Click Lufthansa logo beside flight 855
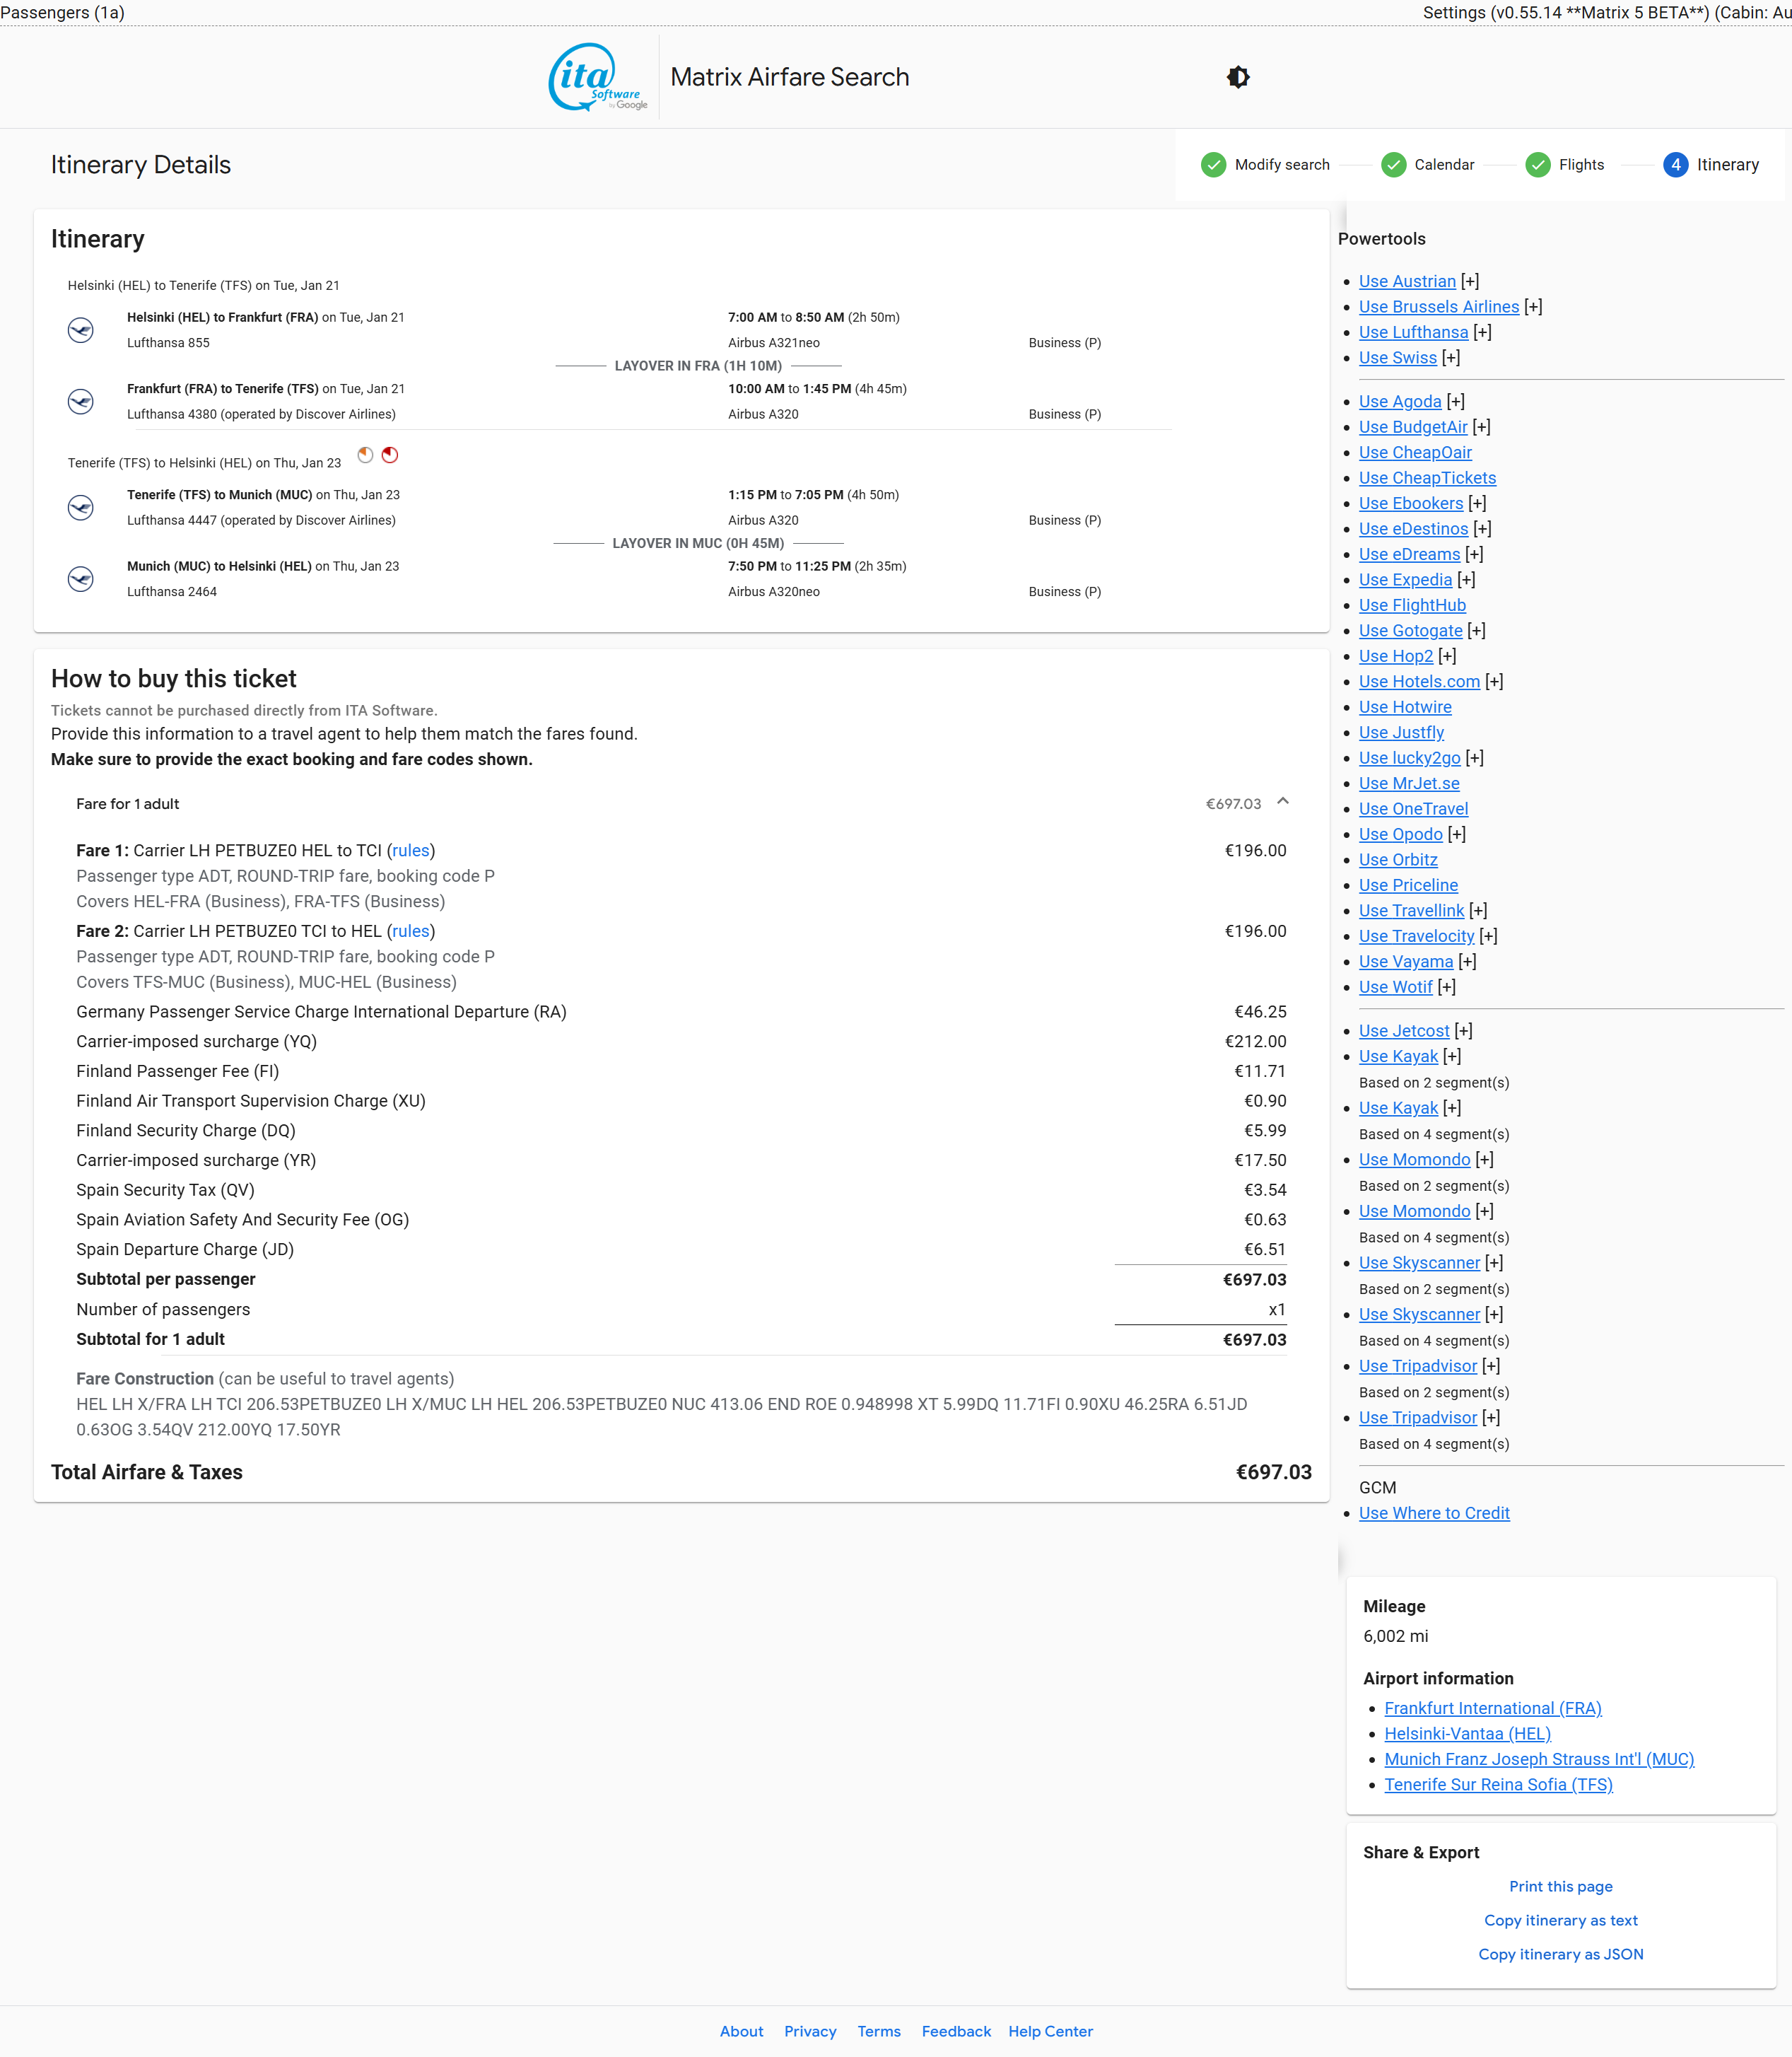This screenshot has width=1792, height=2057. (x=81, y=330)
